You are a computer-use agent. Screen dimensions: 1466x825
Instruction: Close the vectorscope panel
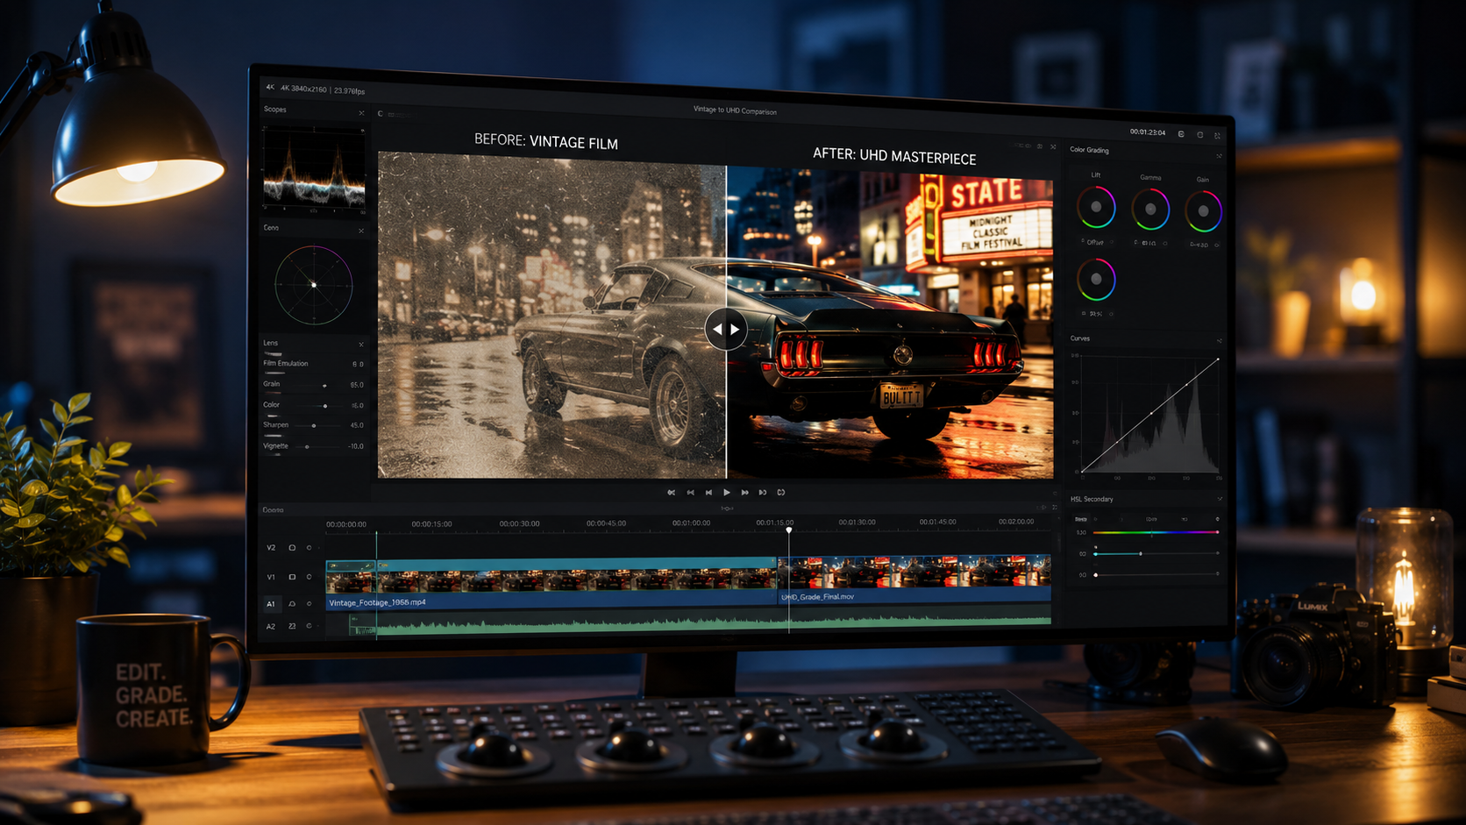click(x=361, y=231)
